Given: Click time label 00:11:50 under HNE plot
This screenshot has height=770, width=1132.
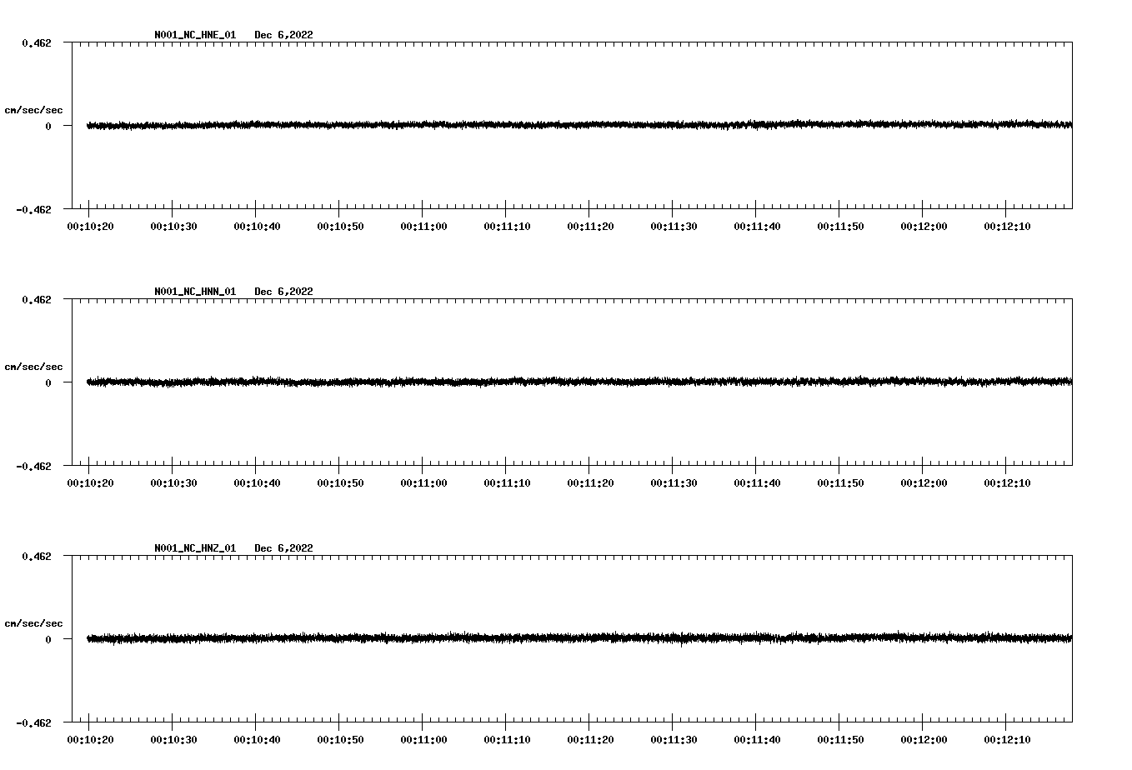Looking at the screenshot, I should click(x=840, y=227).
